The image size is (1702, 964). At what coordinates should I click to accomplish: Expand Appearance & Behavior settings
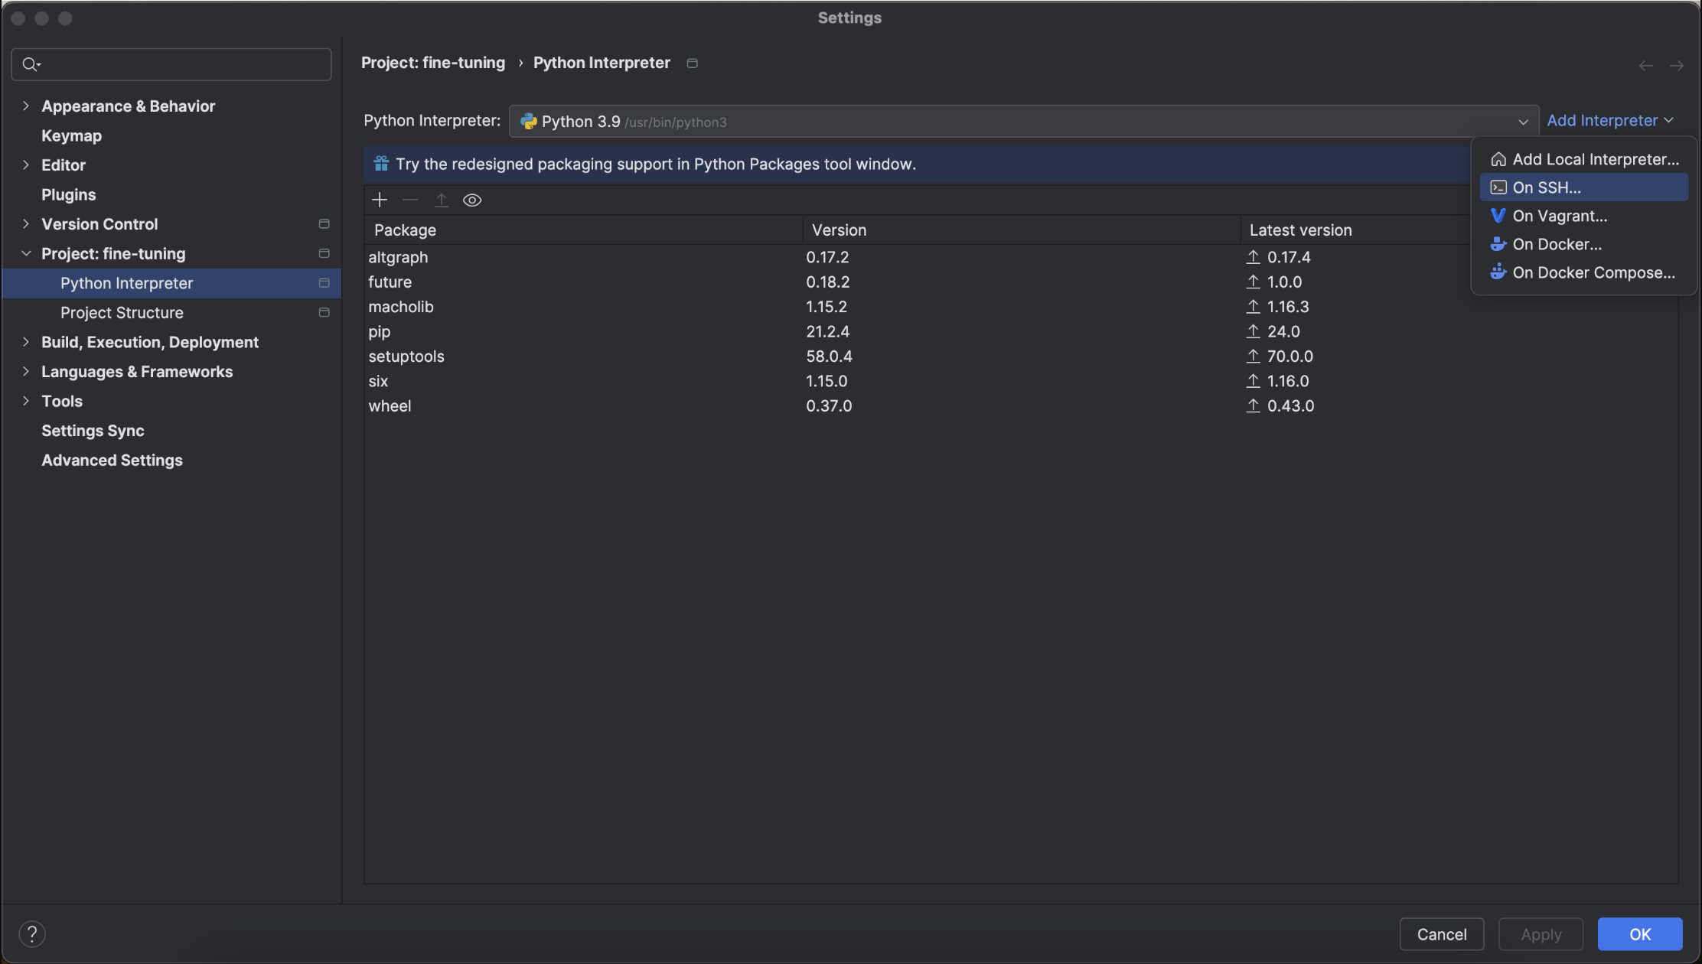point(26,106)
